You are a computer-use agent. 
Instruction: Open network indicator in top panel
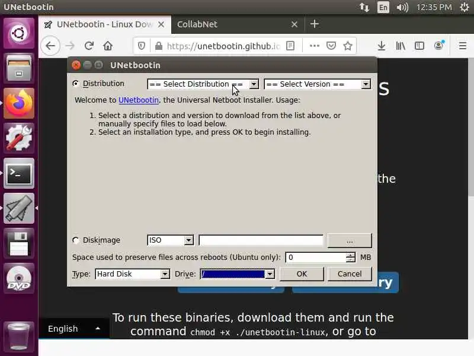coord(364,7)
